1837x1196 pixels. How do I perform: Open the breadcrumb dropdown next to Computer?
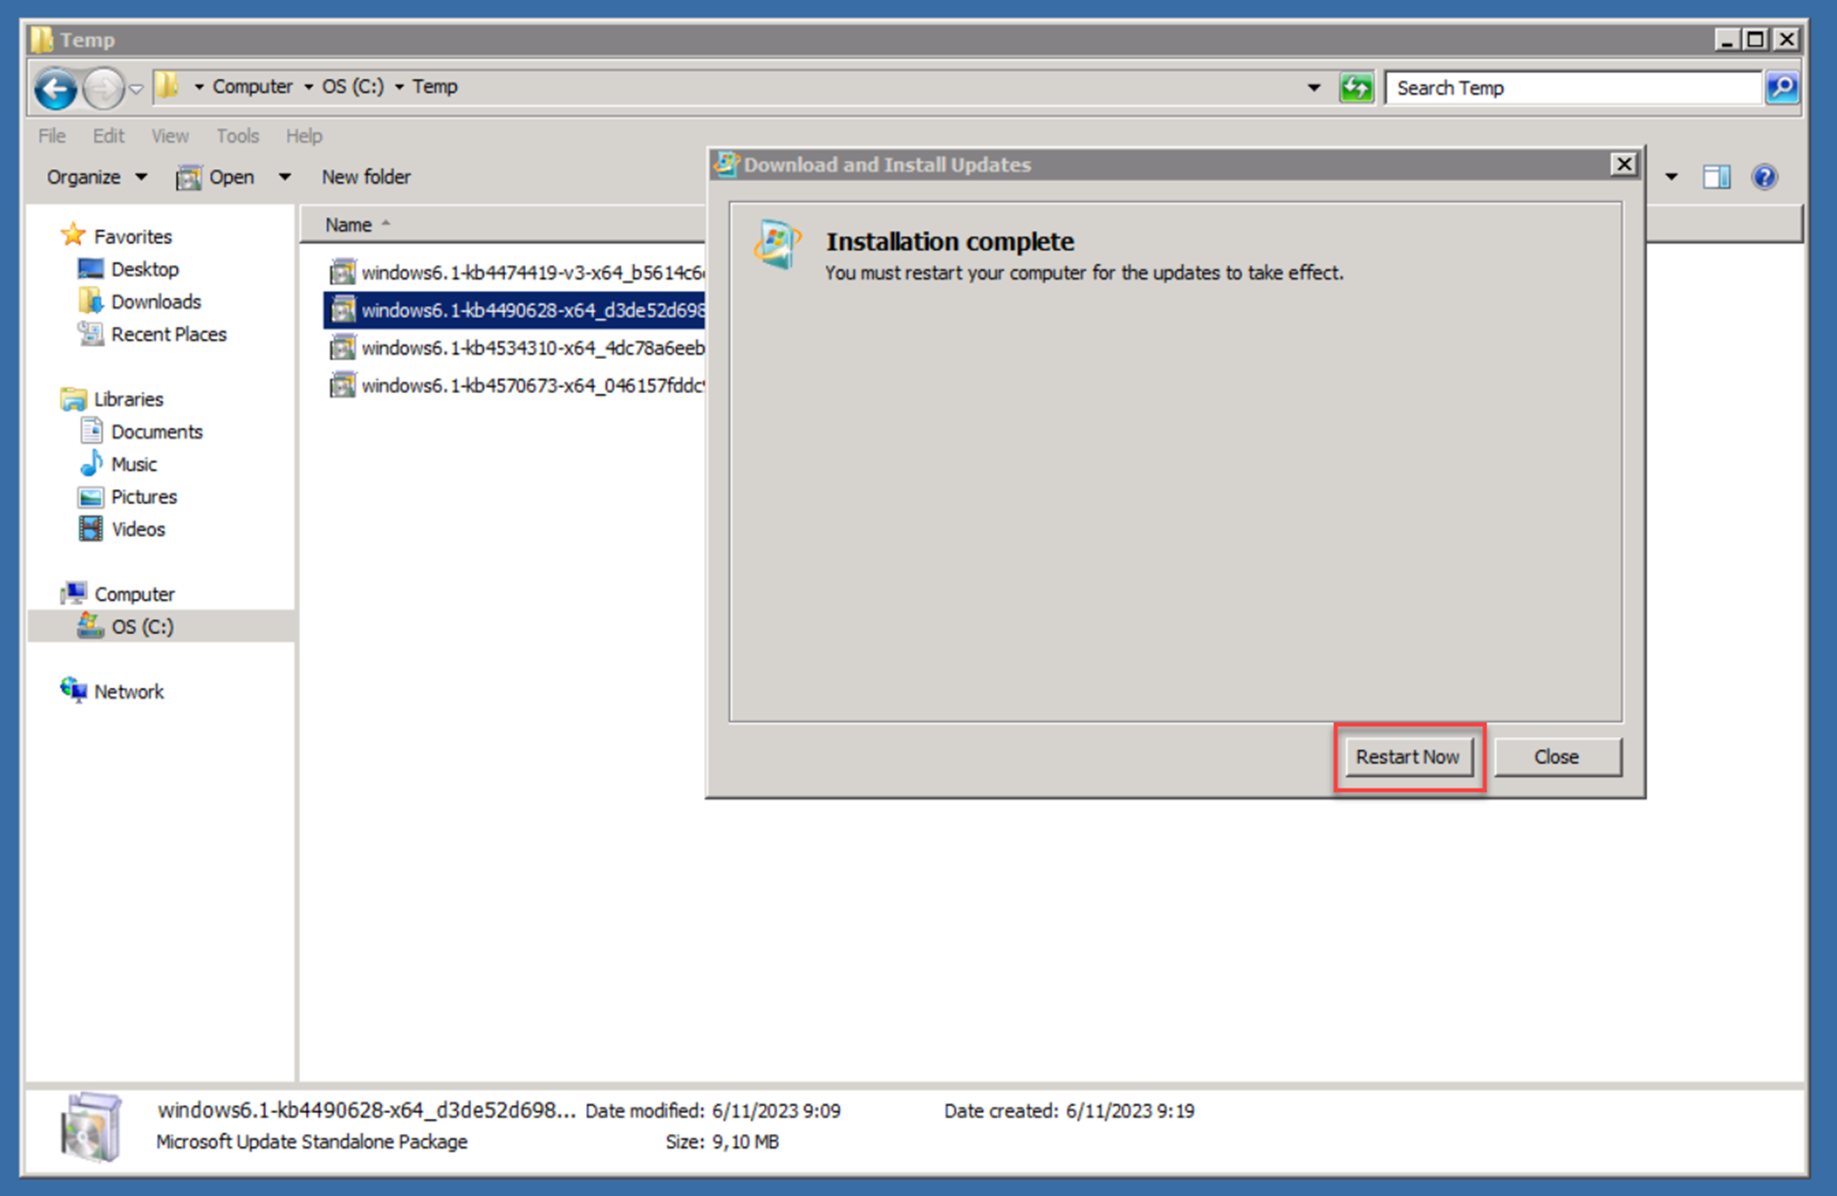click(x=307, y=87)
